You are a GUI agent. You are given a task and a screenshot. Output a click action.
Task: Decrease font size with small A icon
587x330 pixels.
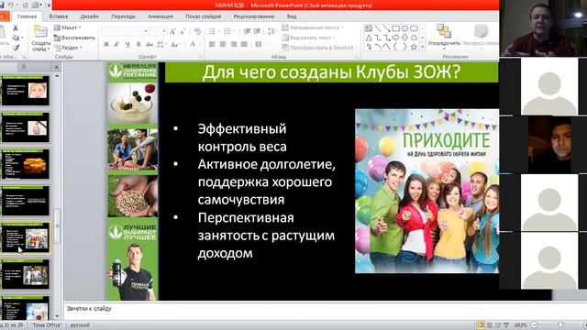[x=183, y=32]
